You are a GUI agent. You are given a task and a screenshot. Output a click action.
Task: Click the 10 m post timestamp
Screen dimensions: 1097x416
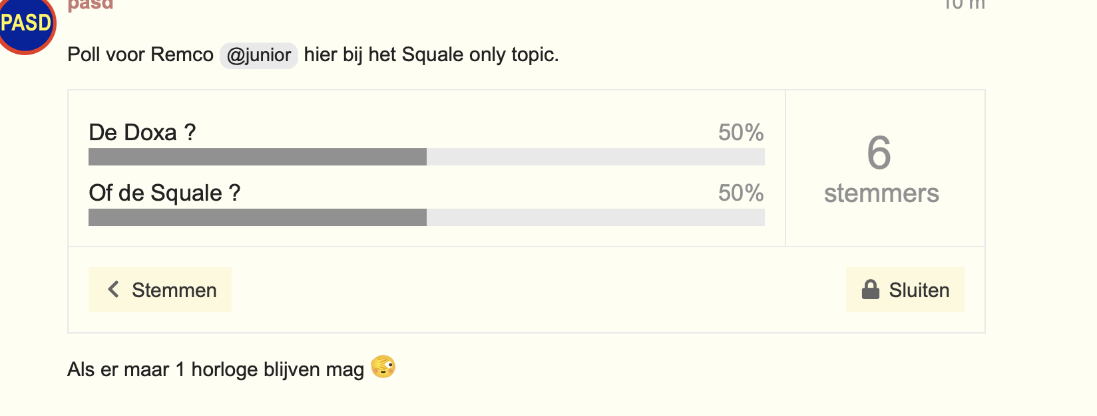click(964, 5)
